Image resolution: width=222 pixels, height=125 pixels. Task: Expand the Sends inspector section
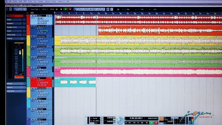(x=16, y=31)
